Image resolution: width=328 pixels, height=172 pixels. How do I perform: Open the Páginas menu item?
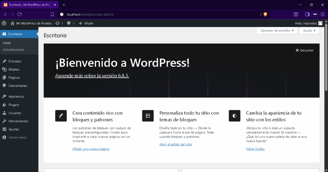pyautogui.click(x=19, y=78)
